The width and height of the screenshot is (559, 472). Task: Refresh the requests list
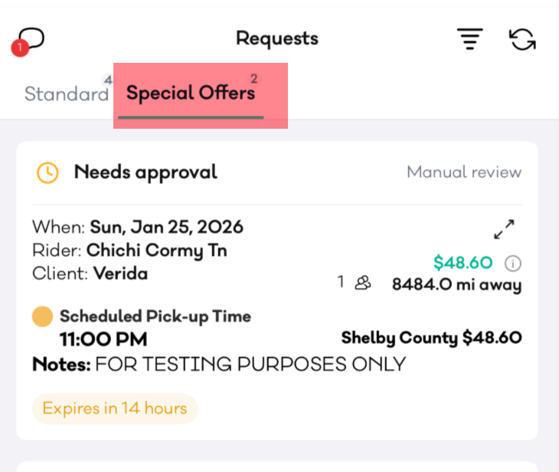[x=522, y=39]
